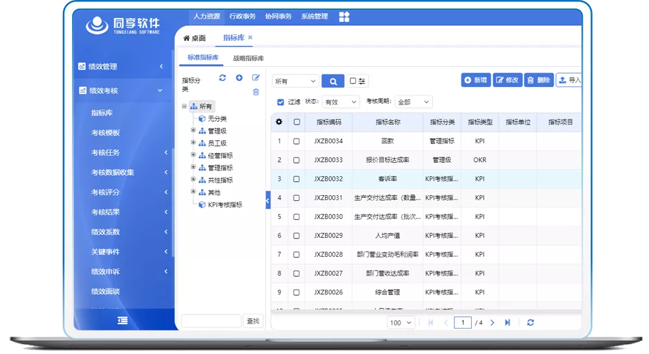Viewport: 649px width, 354px height.
Task: Check the row JXZB0031 checkbox
Action: tap(297, 198)
